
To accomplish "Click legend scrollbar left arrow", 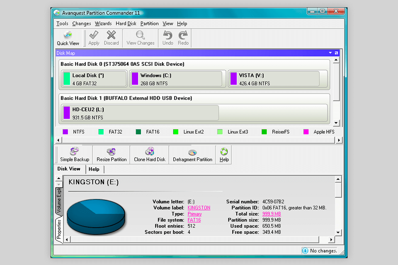I will [x=58, y=140].
